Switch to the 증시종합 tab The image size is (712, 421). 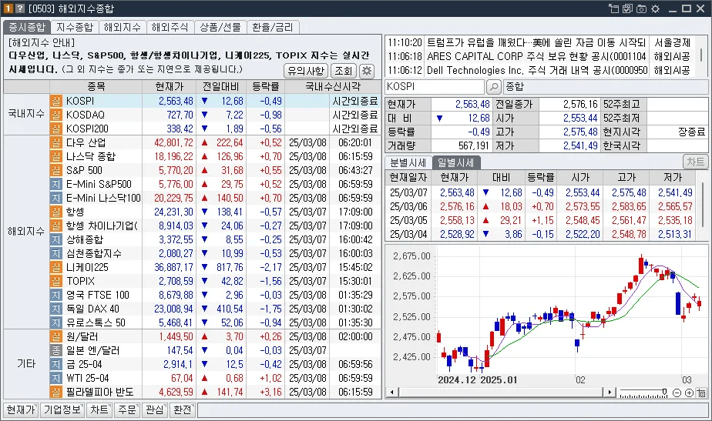(27, 27)
